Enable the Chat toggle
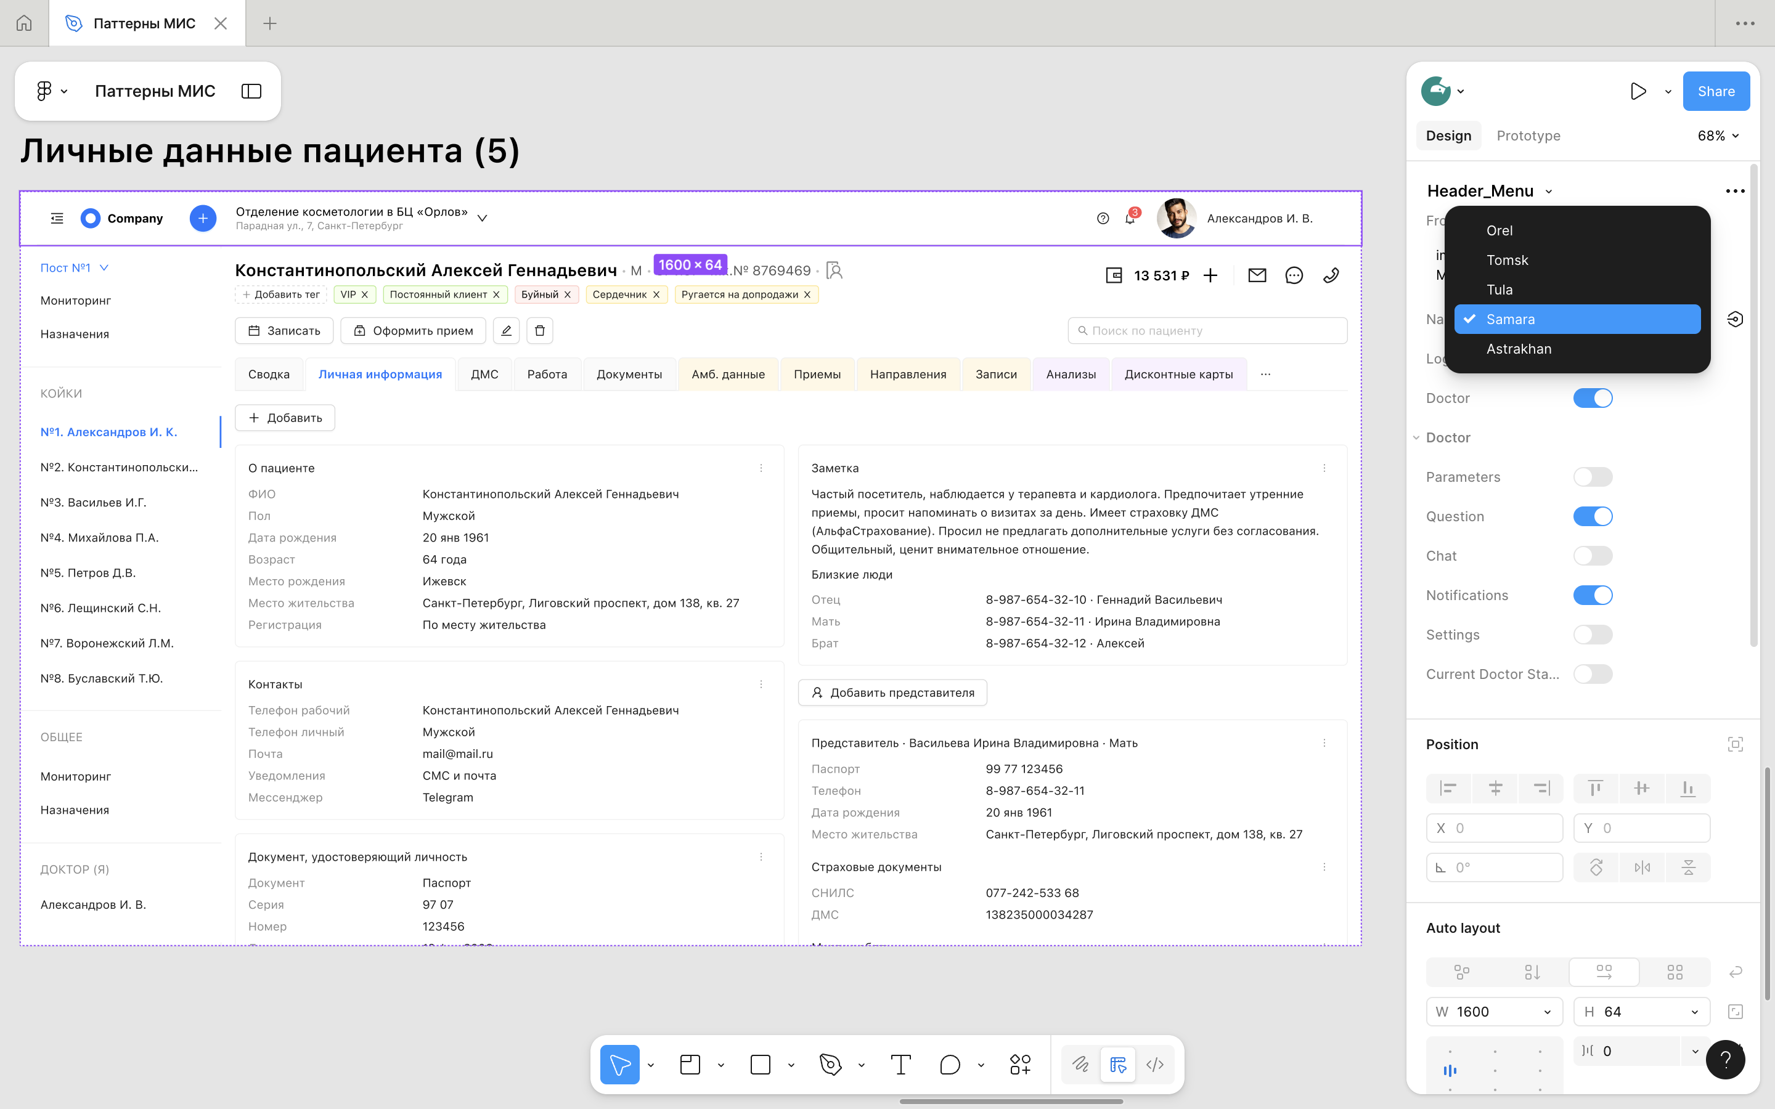Screen dimensions: 1775x1109 tap(1593, 556)
